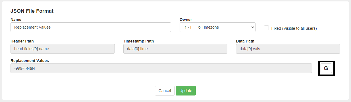Click the "Header Path" label

[x=22, y=41]
